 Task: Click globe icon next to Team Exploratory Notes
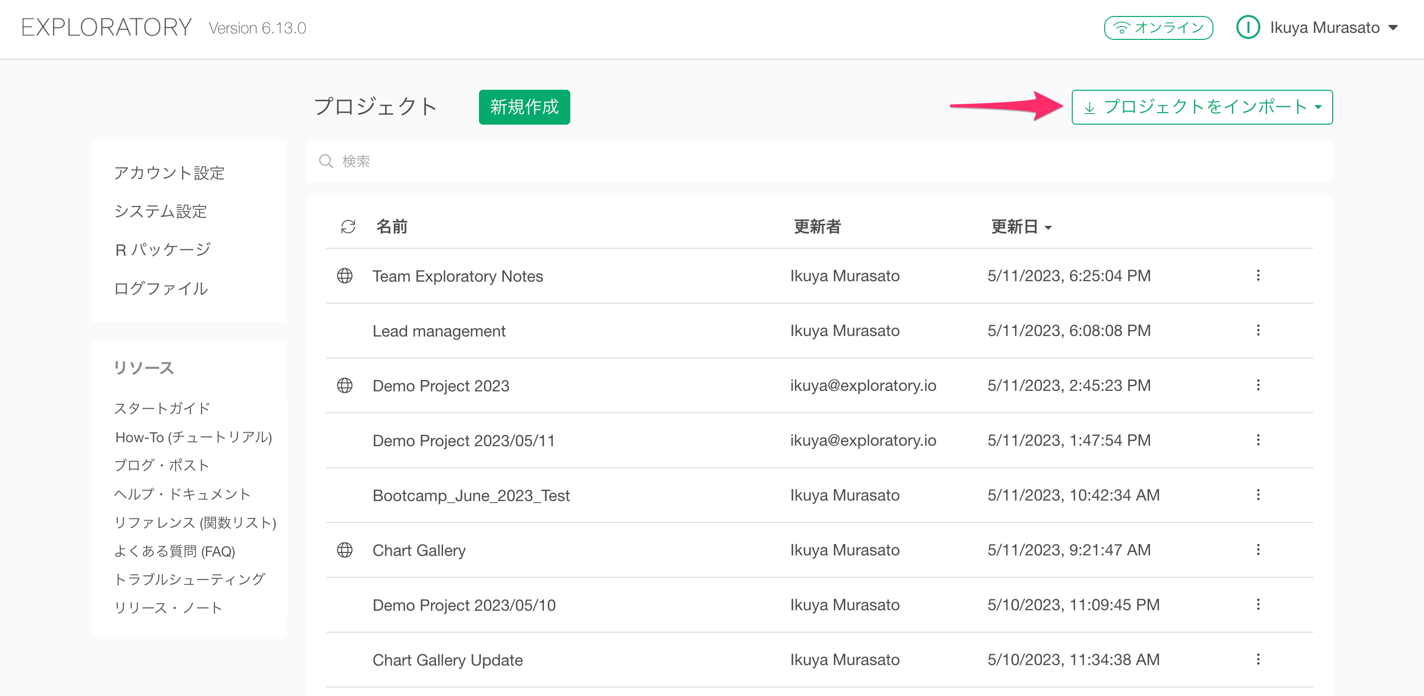pyautogui.click(x=344, y=276)
